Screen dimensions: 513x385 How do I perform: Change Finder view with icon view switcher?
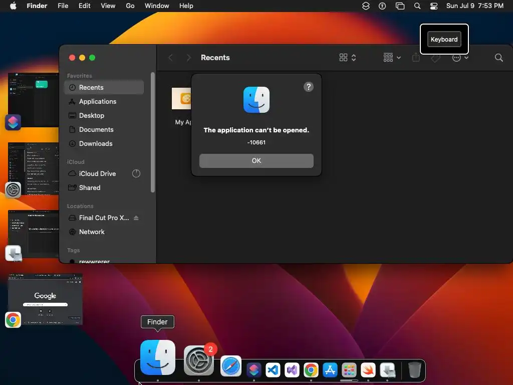point(348,58)
